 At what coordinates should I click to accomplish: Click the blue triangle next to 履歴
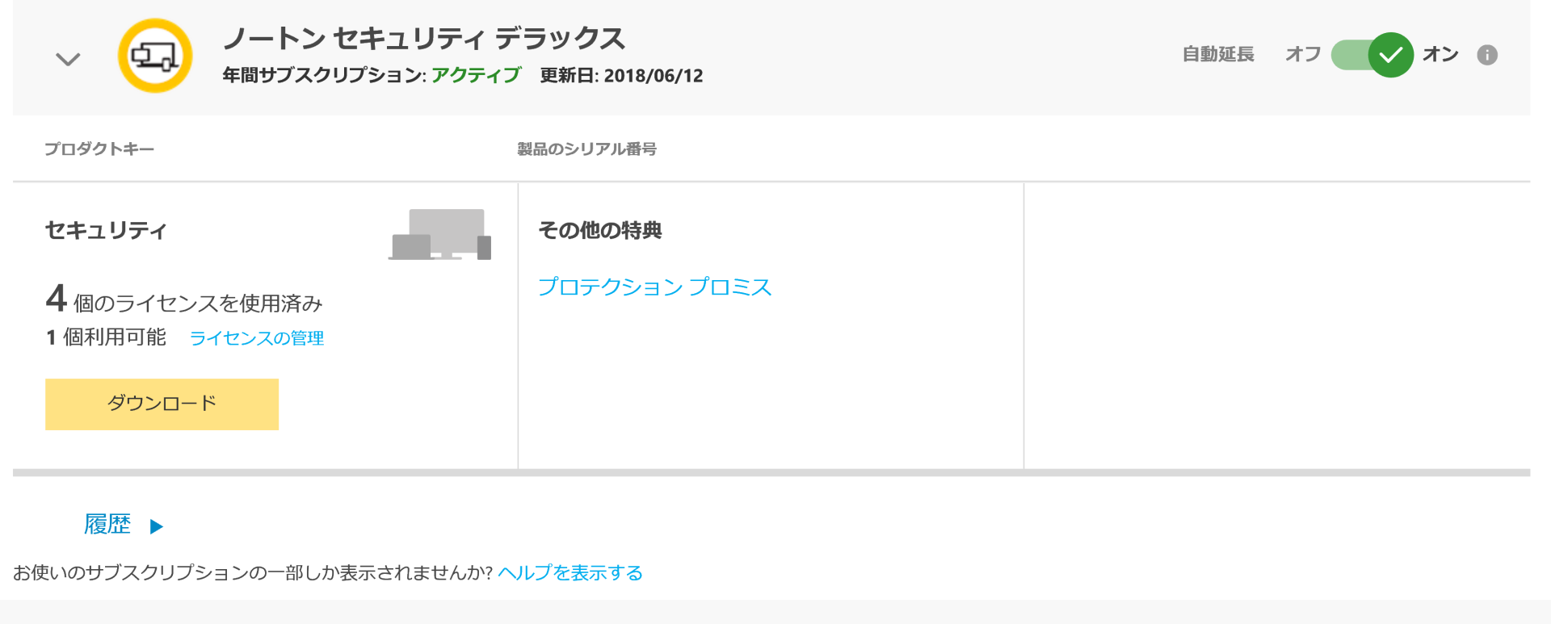pyautogui.click(x=157, y=526)
